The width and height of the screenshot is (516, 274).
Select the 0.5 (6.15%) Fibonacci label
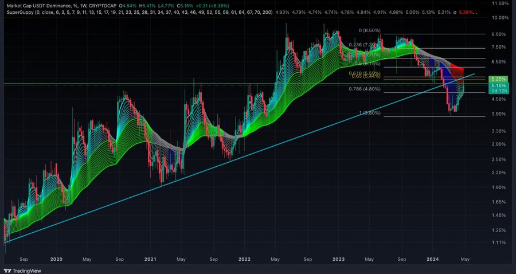pyautogui.click(x=368, y=64)
